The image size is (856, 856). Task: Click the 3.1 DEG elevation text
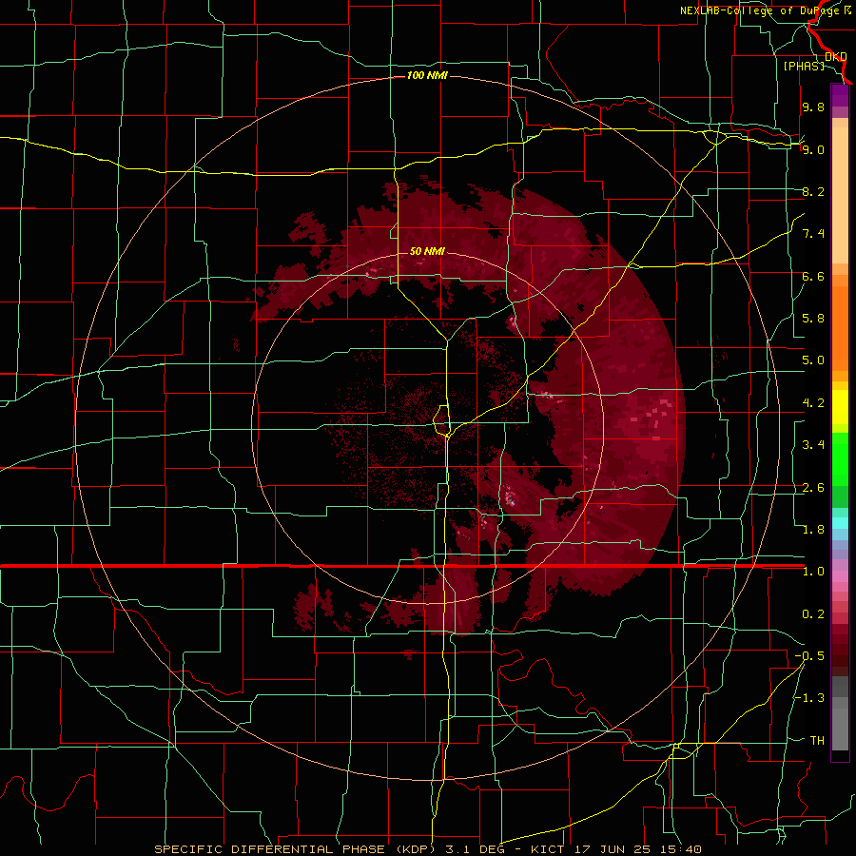(476, 849)
